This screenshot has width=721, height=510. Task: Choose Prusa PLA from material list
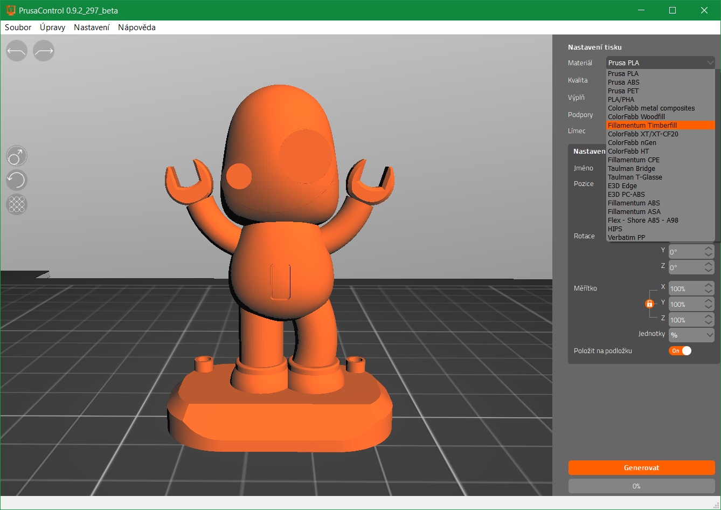[661, 74]
